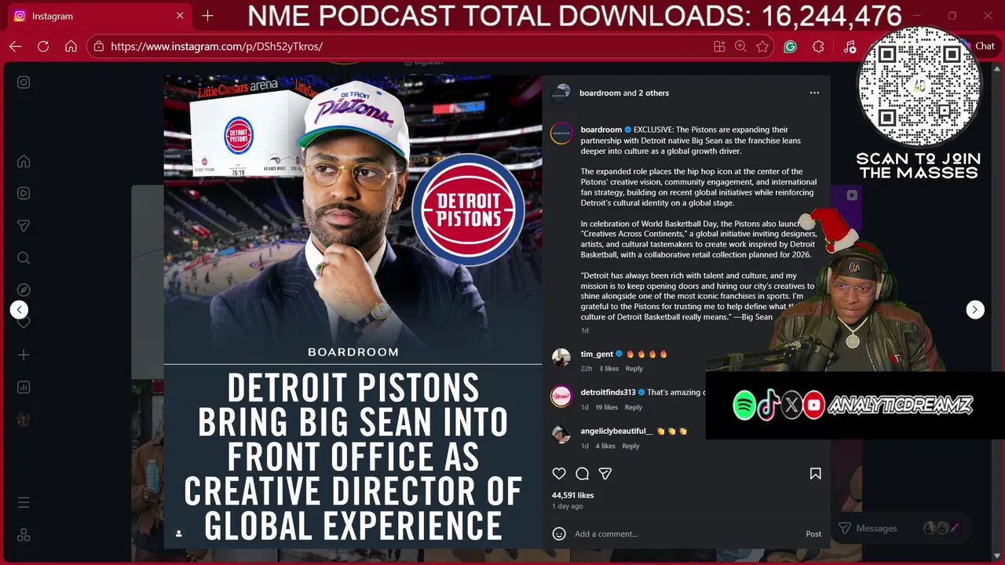The height and width of the screenshot is (565, 1005).
Task: View 19 likes on detroitfinds313's comment
Action: point(606,407)
